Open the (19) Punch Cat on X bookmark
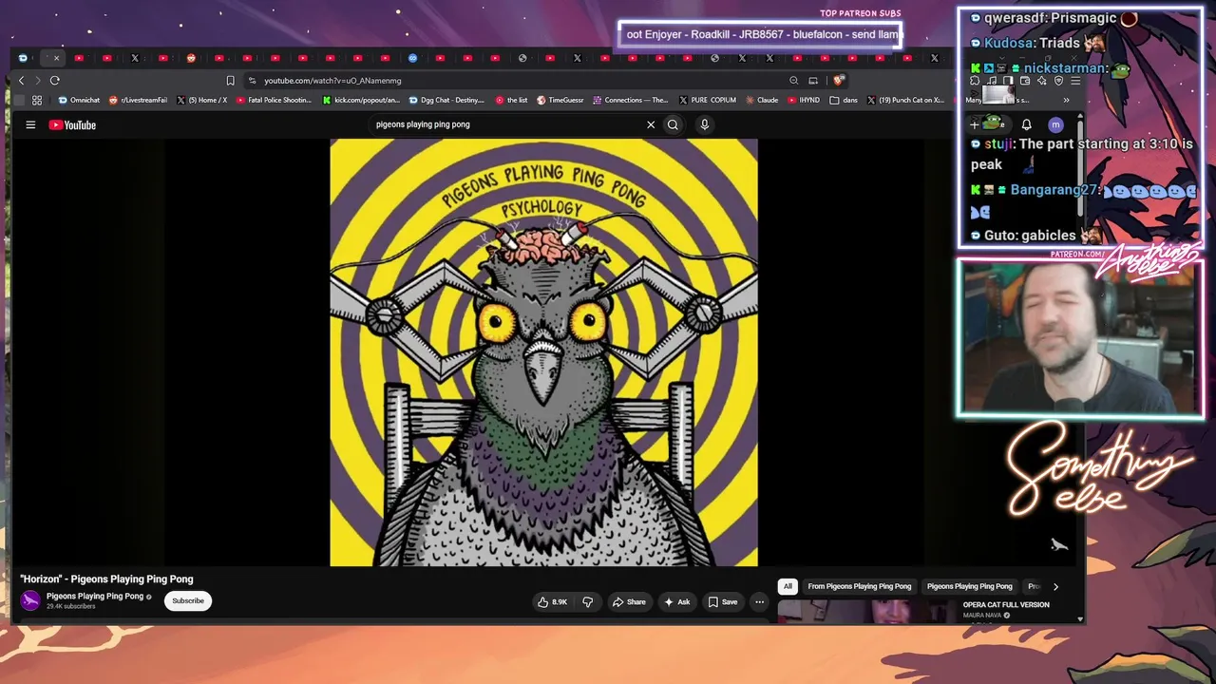The image size is (1216, 684). [905, 100]
